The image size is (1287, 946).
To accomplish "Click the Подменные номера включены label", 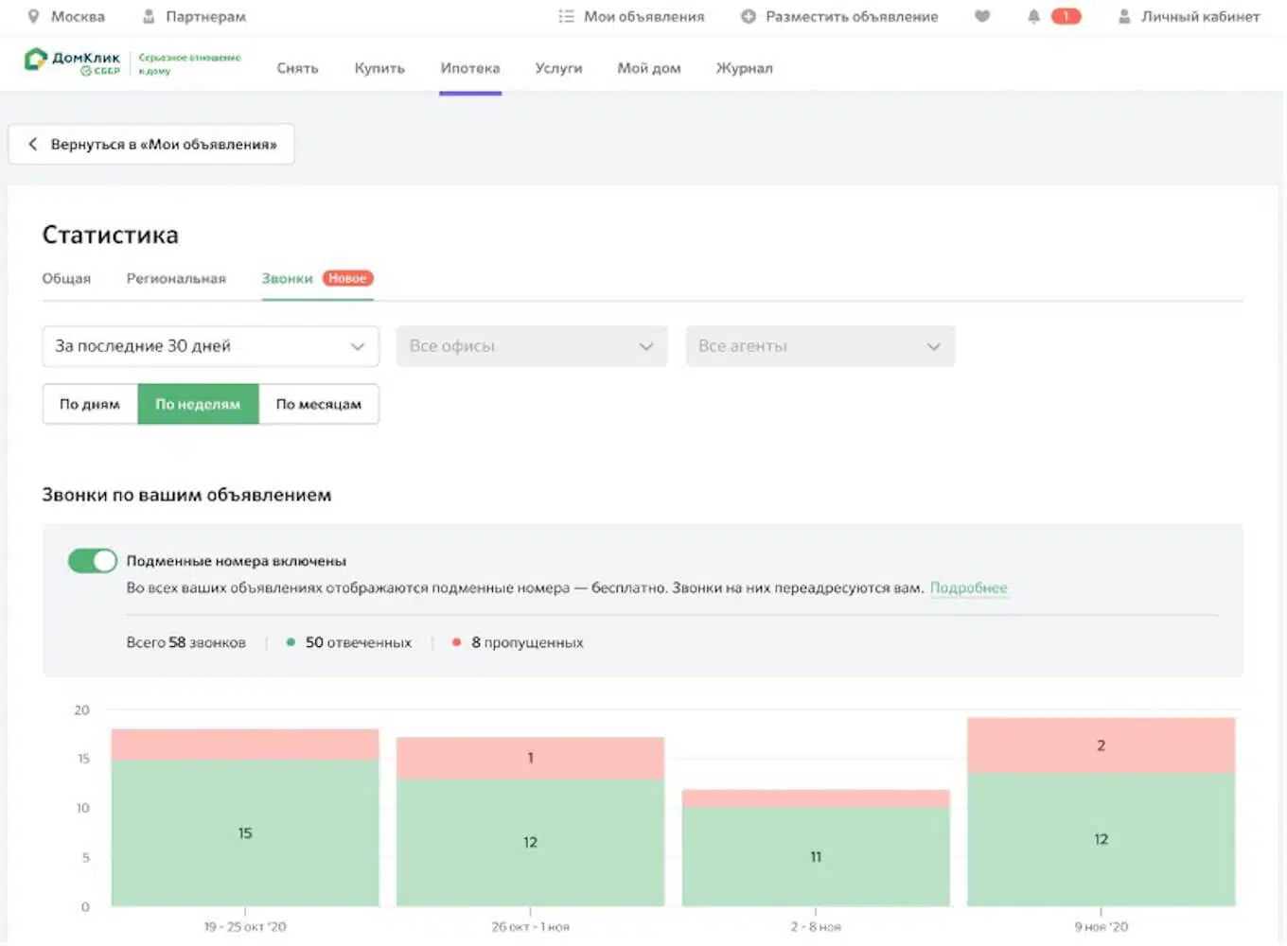I will click(237, 561).
